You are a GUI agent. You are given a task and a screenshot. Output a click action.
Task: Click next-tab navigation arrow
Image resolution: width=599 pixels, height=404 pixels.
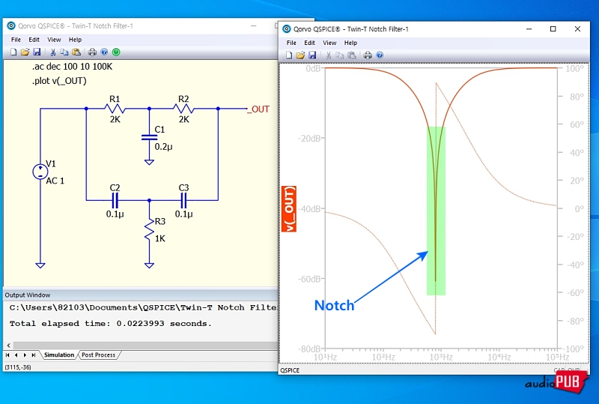(x=25, y=355)
